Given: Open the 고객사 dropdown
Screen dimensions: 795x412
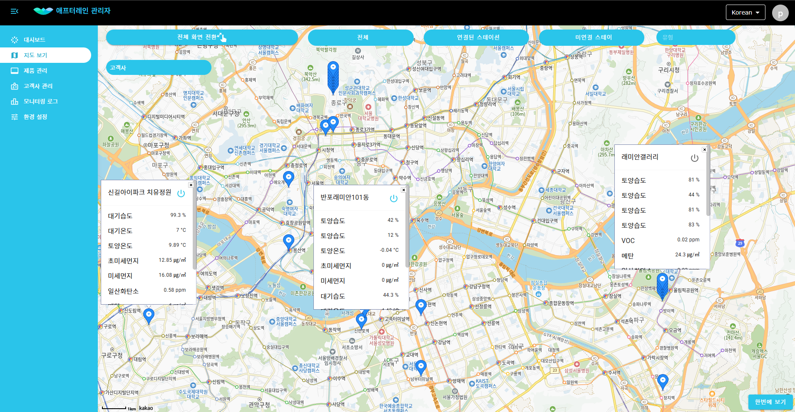Looking at the screenshot, I should (159, 67).
